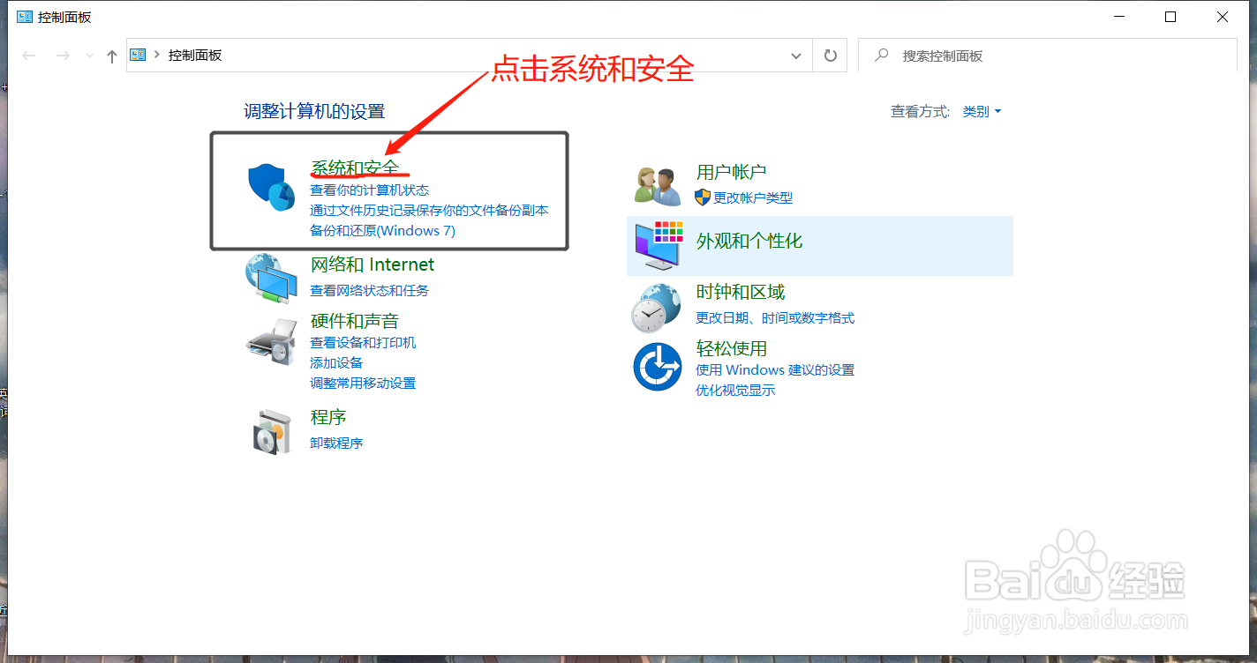Click the refresh icon in the address bar

pos(829,55)
